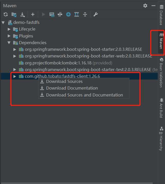Expand the Plugins node
The image size is (165, 184).
pyautogui.click(x=9, y=36)
